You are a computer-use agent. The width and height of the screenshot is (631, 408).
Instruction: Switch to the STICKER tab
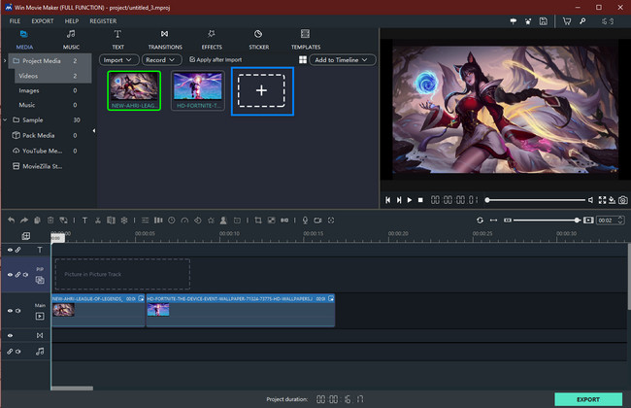coord(259,40)
